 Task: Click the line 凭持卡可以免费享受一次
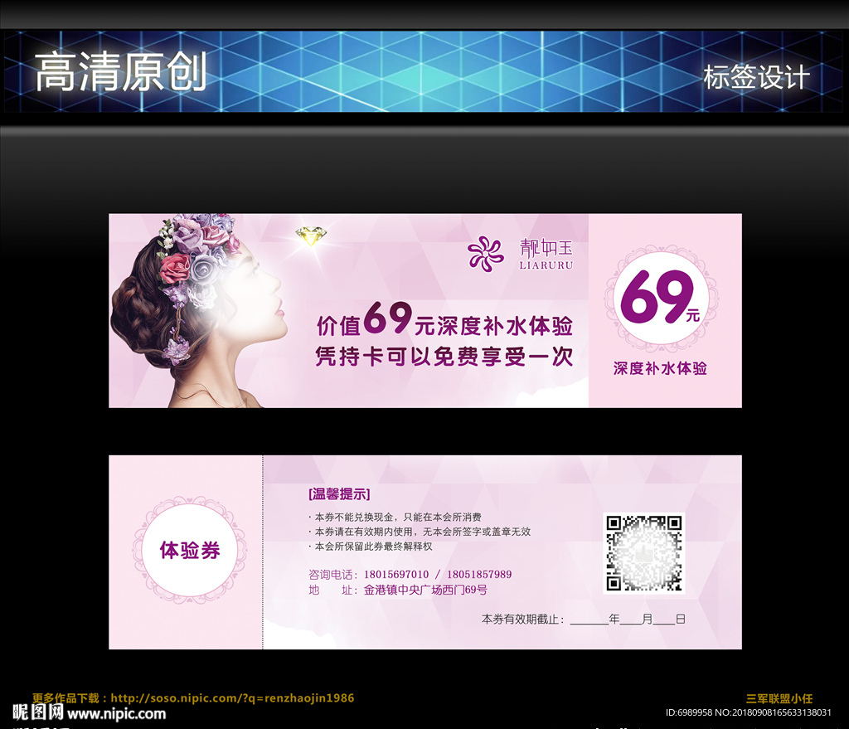(x=444, y=357)
